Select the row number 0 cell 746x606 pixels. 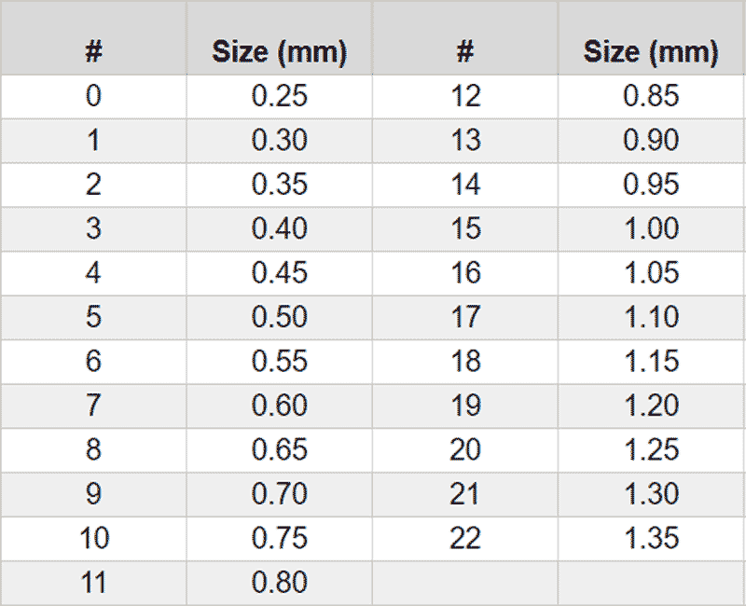coord(93,96)
